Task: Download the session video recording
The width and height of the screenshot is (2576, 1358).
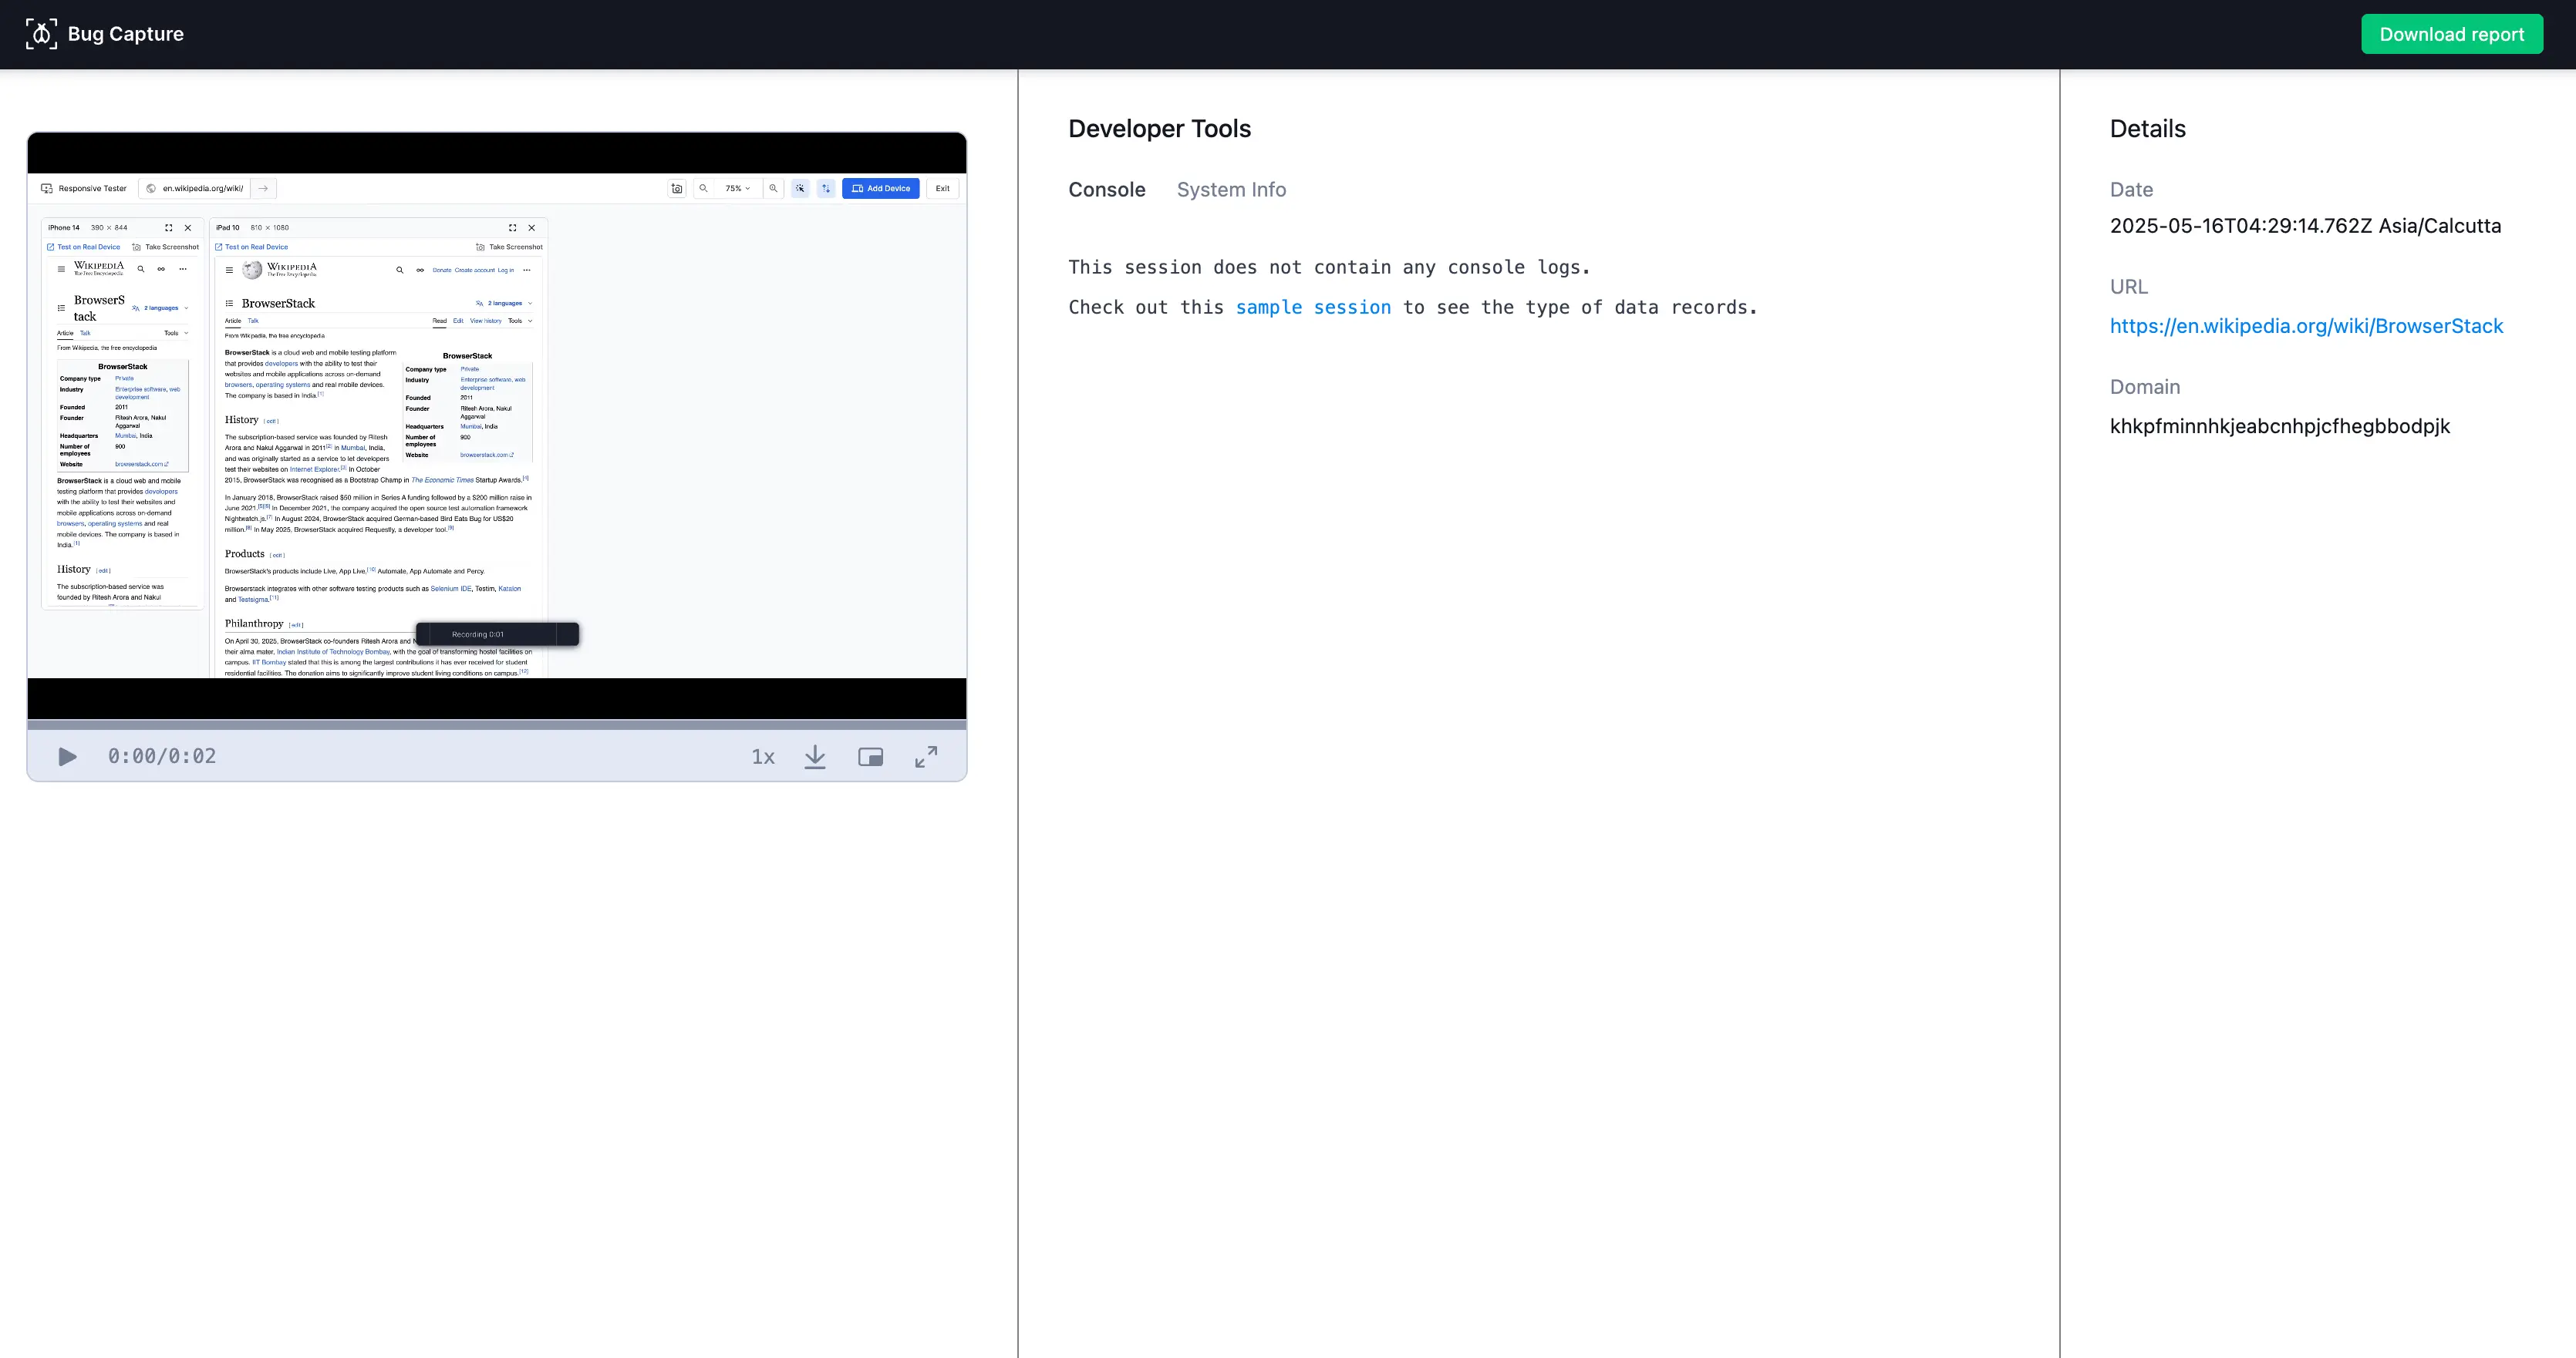Action: [x=815, y=756]
